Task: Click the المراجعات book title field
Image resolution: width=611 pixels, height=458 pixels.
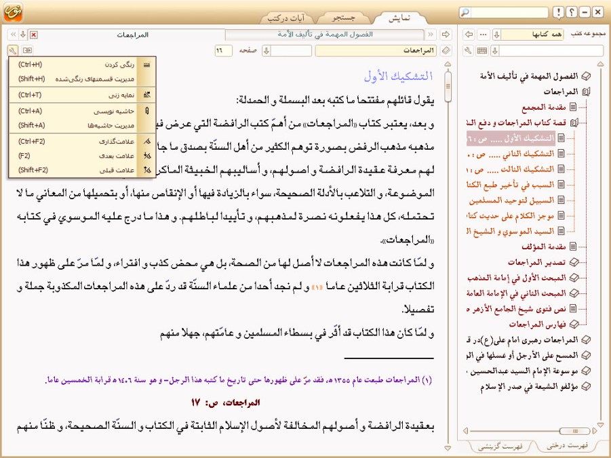Action: [376, 51]
